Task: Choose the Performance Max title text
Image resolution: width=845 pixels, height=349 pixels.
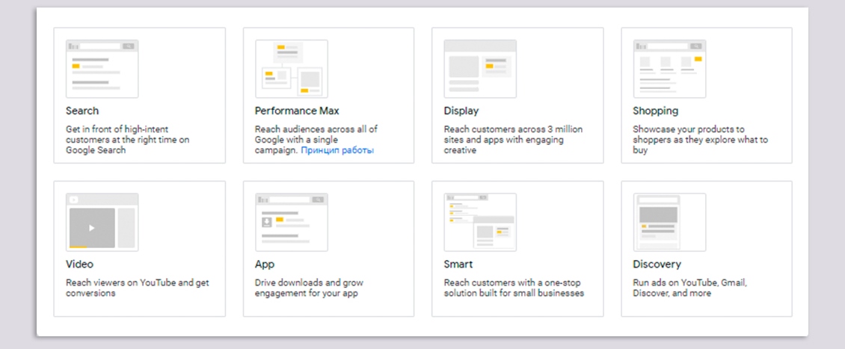Action: click(297, 111)
